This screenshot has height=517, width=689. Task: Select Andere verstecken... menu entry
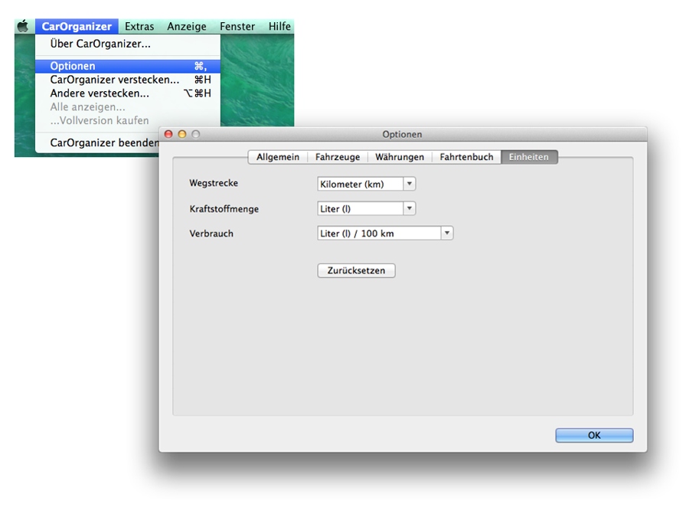click(100, 93)
